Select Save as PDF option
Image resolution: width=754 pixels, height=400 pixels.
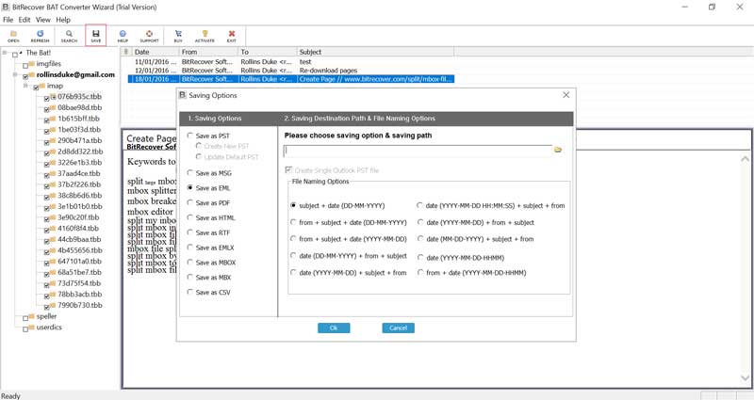point(208,202)
